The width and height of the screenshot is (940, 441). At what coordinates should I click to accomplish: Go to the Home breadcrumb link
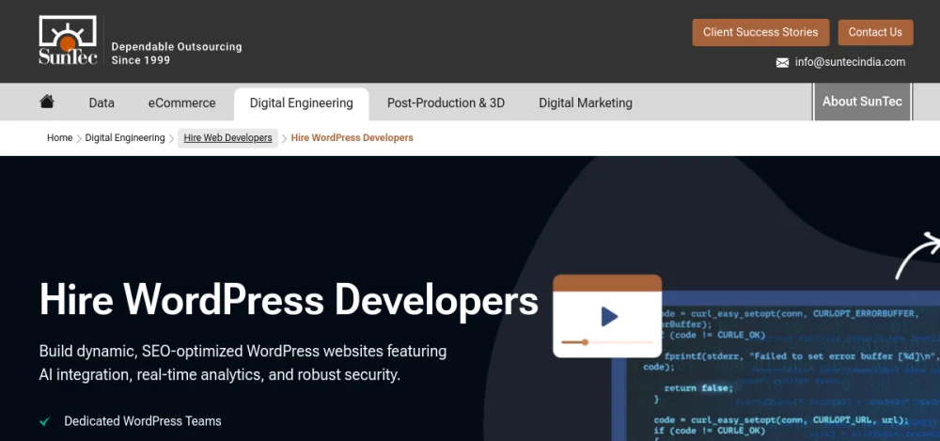(59, 138)
